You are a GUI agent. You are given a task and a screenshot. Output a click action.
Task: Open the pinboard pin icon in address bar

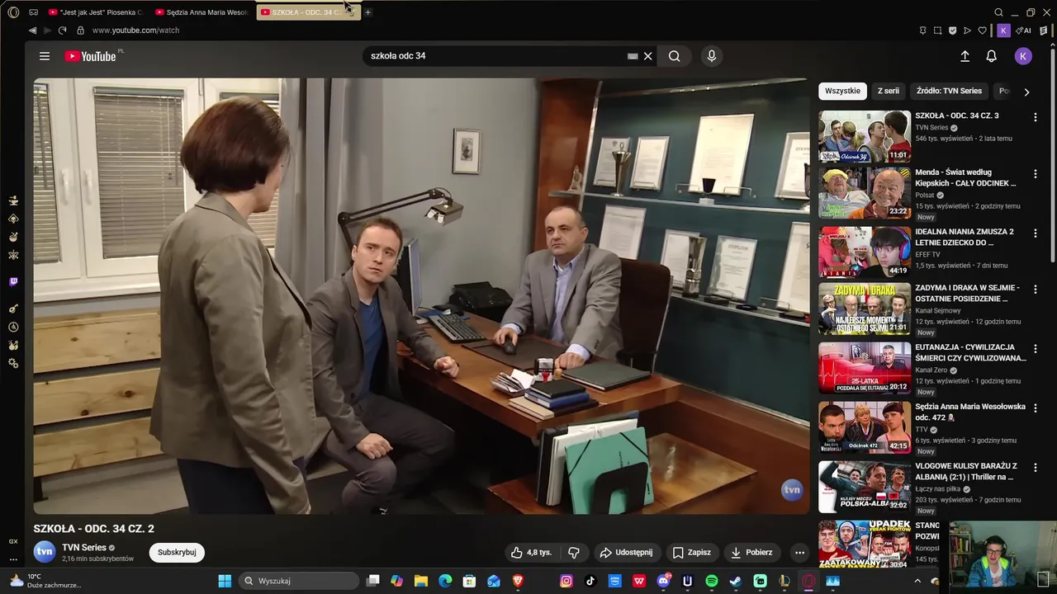click(x=922, y=31)
